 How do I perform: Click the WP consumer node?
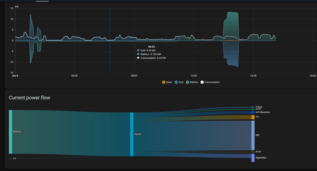click(x=253, y=135)
